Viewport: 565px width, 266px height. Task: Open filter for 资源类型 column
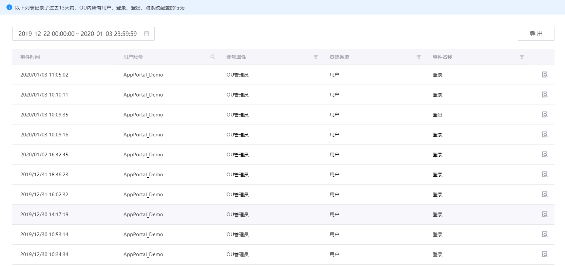click(419, 57)
